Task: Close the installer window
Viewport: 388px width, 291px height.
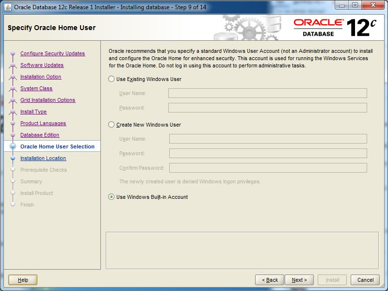Action: point(373,5)
